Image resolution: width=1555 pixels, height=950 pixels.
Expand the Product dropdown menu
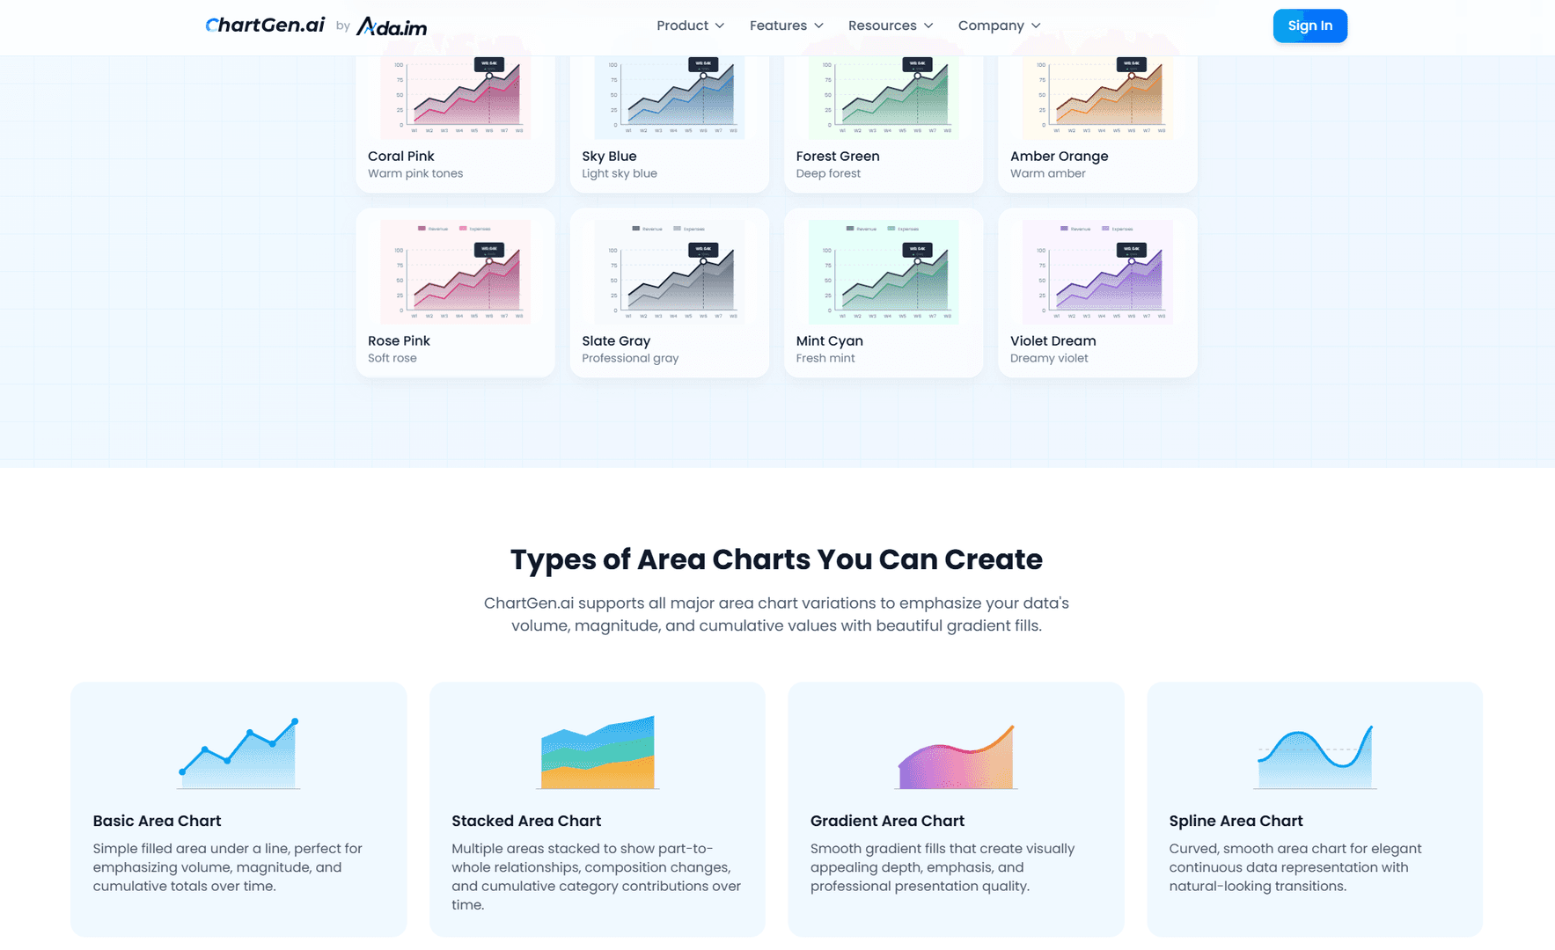(690, 26)
